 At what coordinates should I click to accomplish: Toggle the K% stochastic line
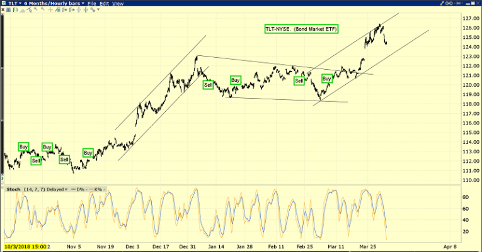[x=97, y=189]
